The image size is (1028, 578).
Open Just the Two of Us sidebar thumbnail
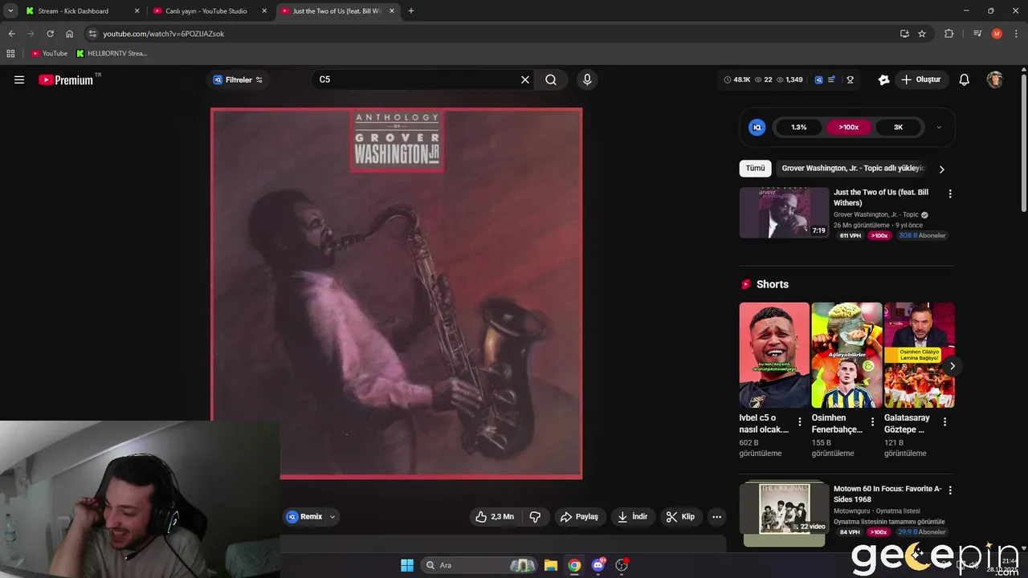(784, 213)
